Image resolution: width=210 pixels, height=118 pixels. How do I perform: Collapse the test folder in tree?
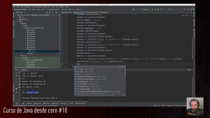pos(20,56)
